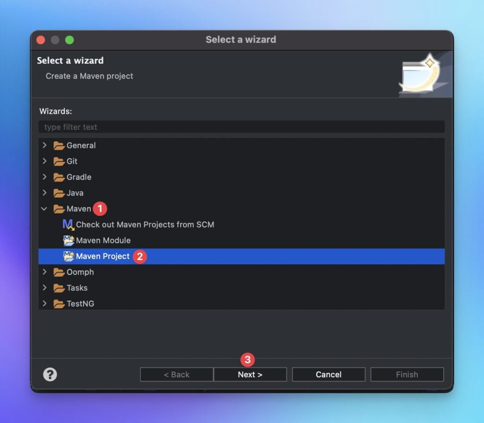Viewport: 484px width, 423px height.
Task: Expand the TestNG category chevron
Action: coord(44,304)
